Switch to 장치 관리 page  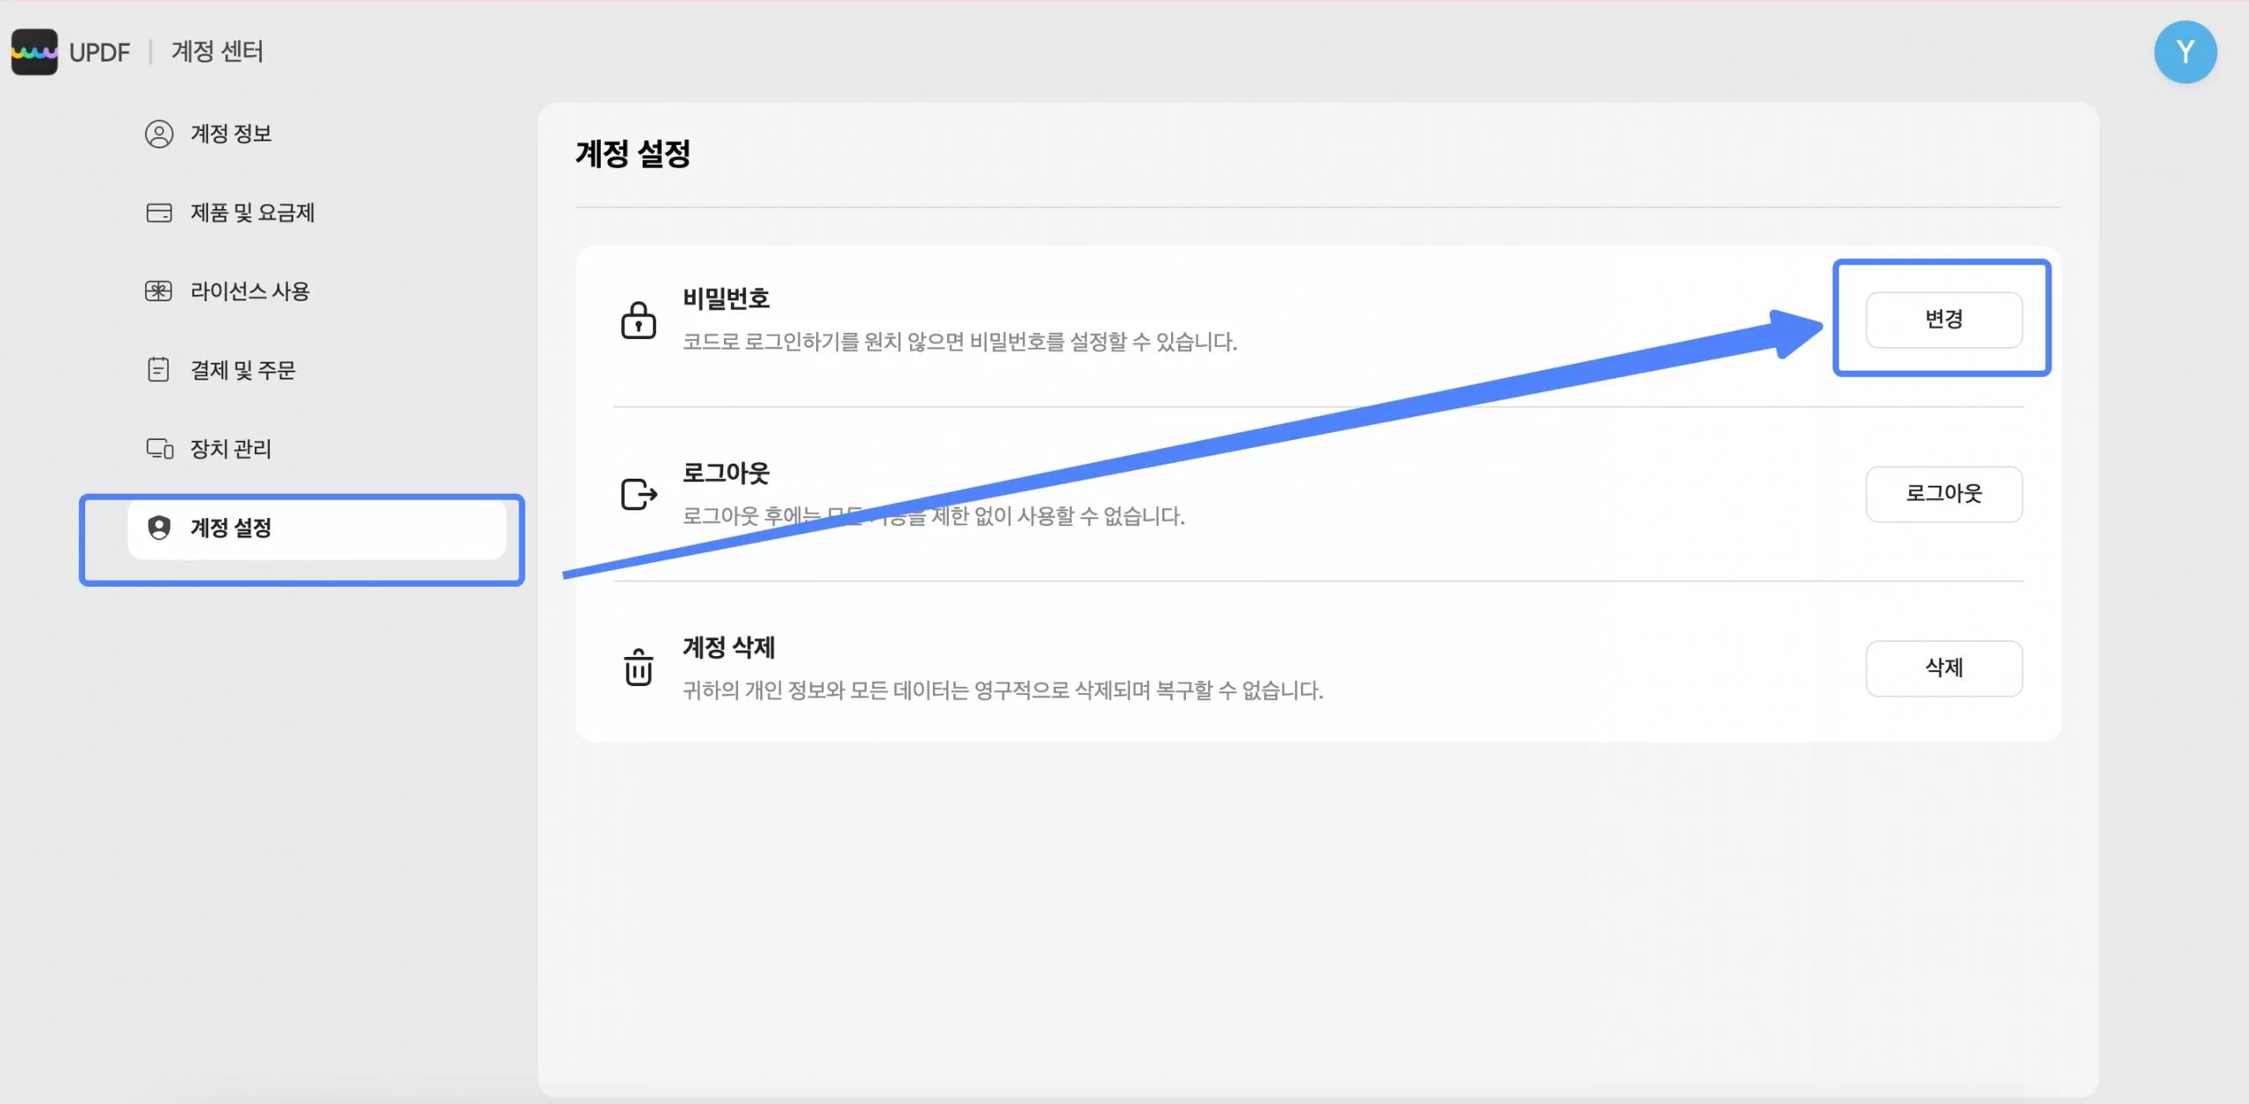tap(231, 449)
